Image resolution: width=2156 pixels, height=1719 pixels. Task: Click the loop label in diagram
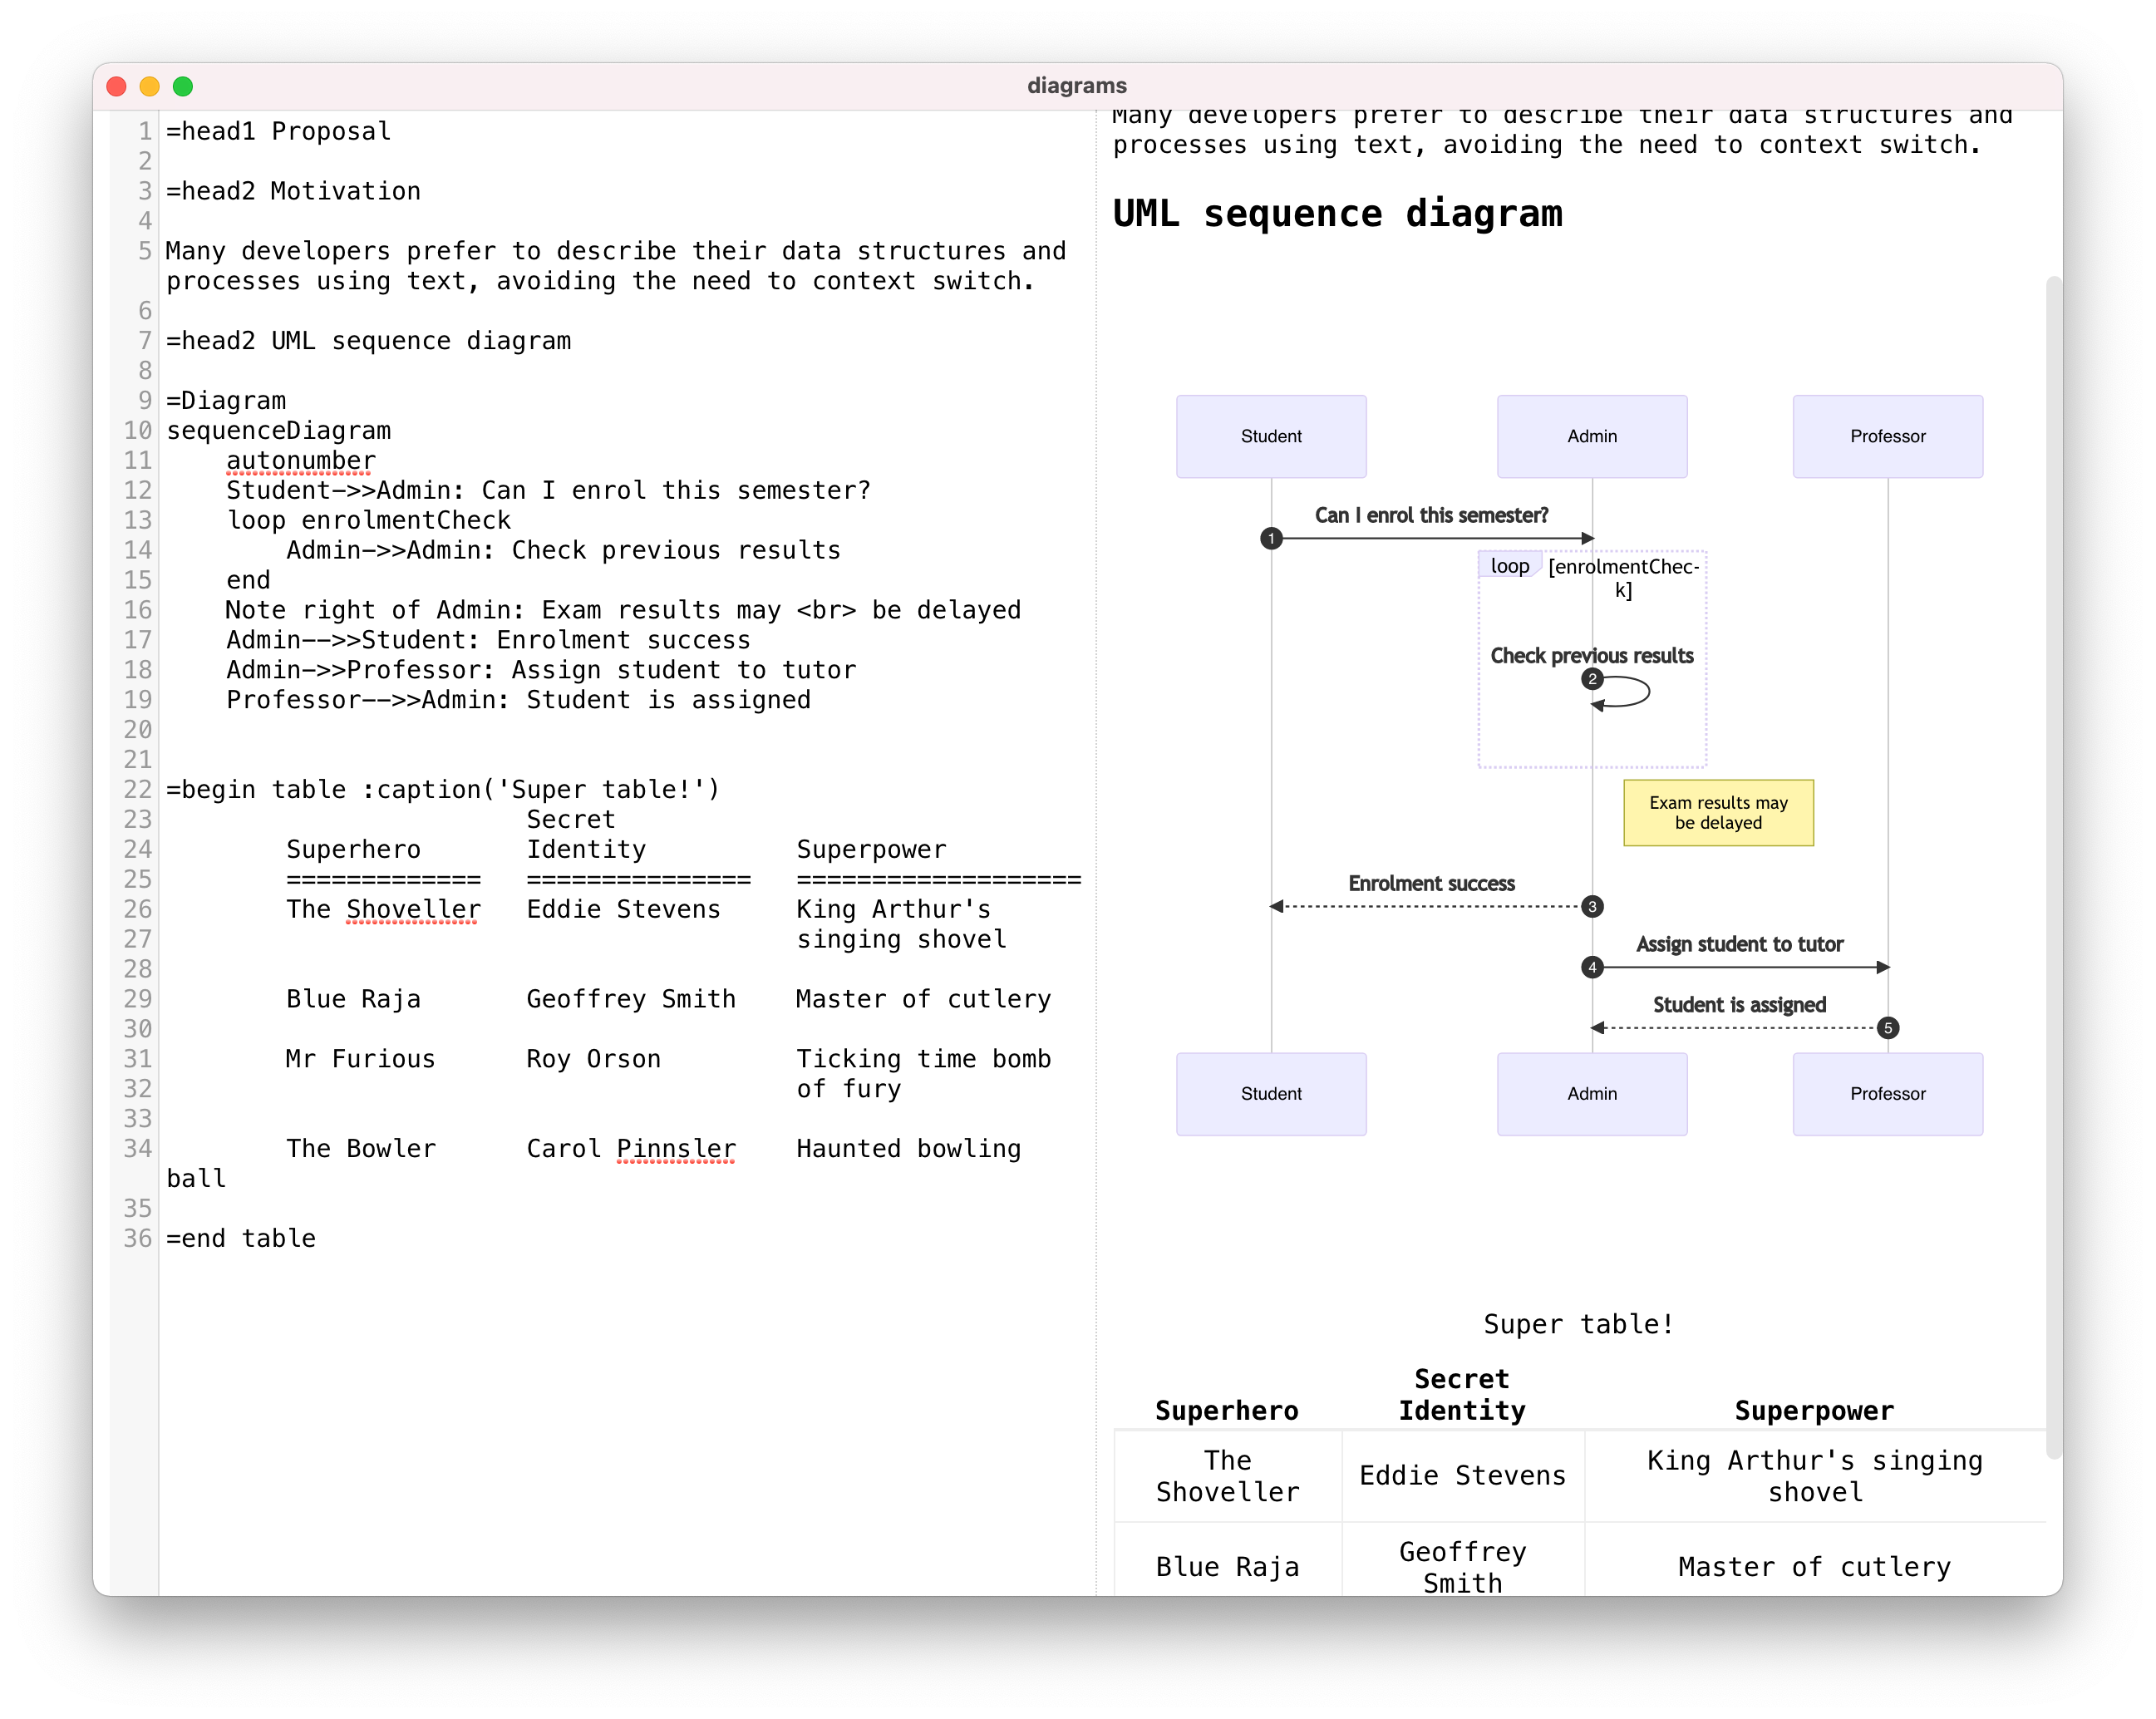pos(1509,566)
